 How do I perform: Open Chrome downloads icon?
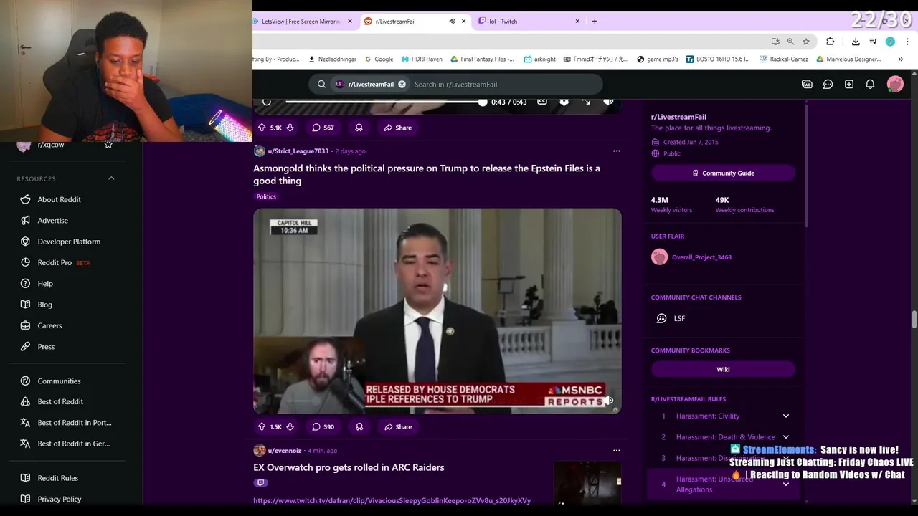pos(856,42)
